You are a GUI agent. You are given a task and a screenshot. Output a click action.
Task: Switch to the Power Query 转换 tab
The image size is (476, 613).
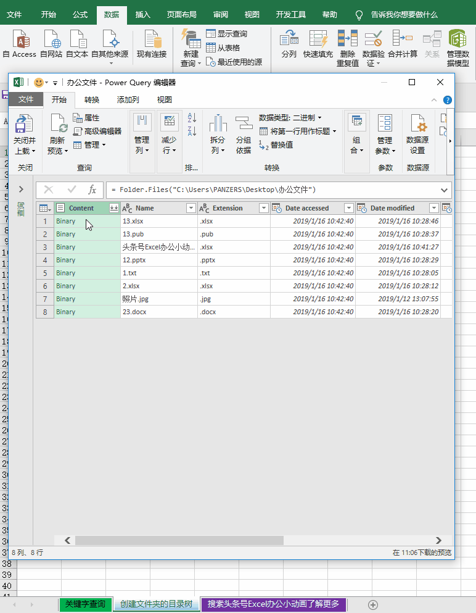tap(92, 99)
